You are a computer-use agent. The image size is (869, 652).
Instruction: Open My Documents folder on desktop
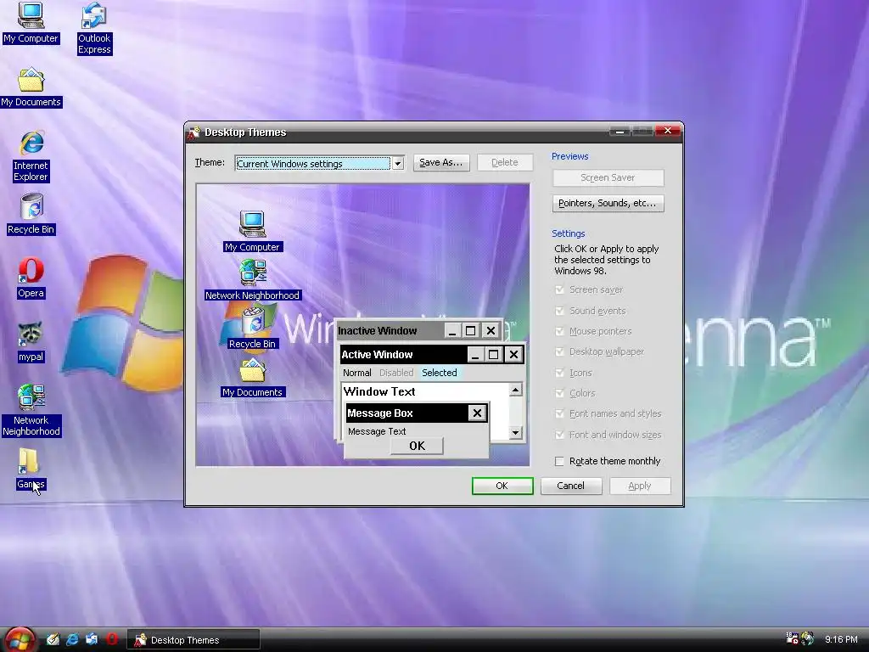[x=31, y=87]
